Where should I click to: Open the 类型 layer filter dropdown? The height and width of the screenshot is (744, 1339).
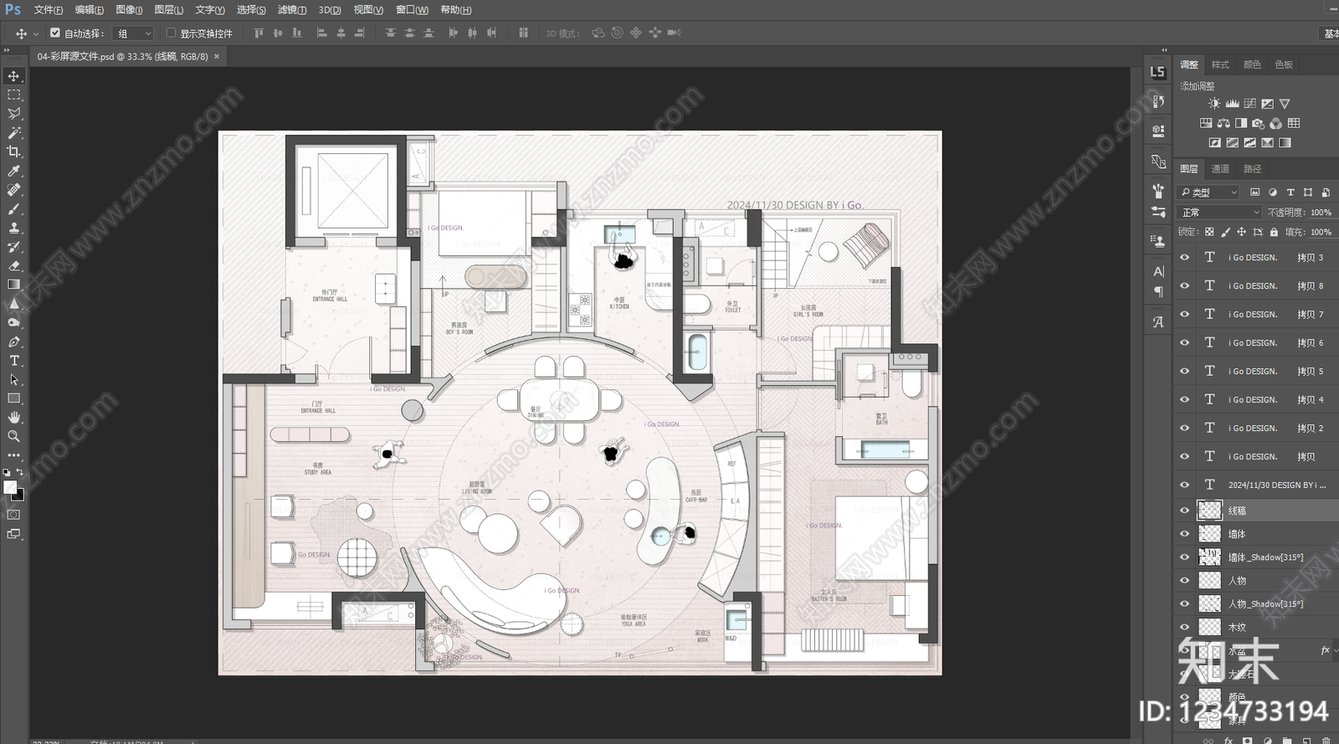click(1208, 192)
